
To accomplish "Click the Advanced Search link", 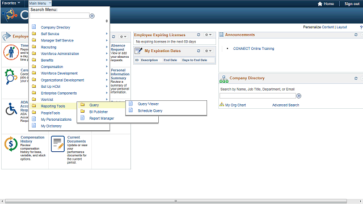I will (x=285, y=105).
